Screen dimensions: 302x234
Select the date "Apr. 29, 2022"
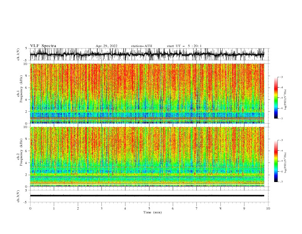tap(106, 46)
